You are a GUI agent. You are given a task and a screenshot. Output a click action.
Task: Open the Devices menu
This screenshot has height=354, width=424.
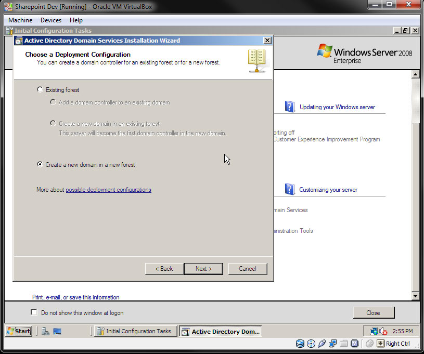pos(51,20)
